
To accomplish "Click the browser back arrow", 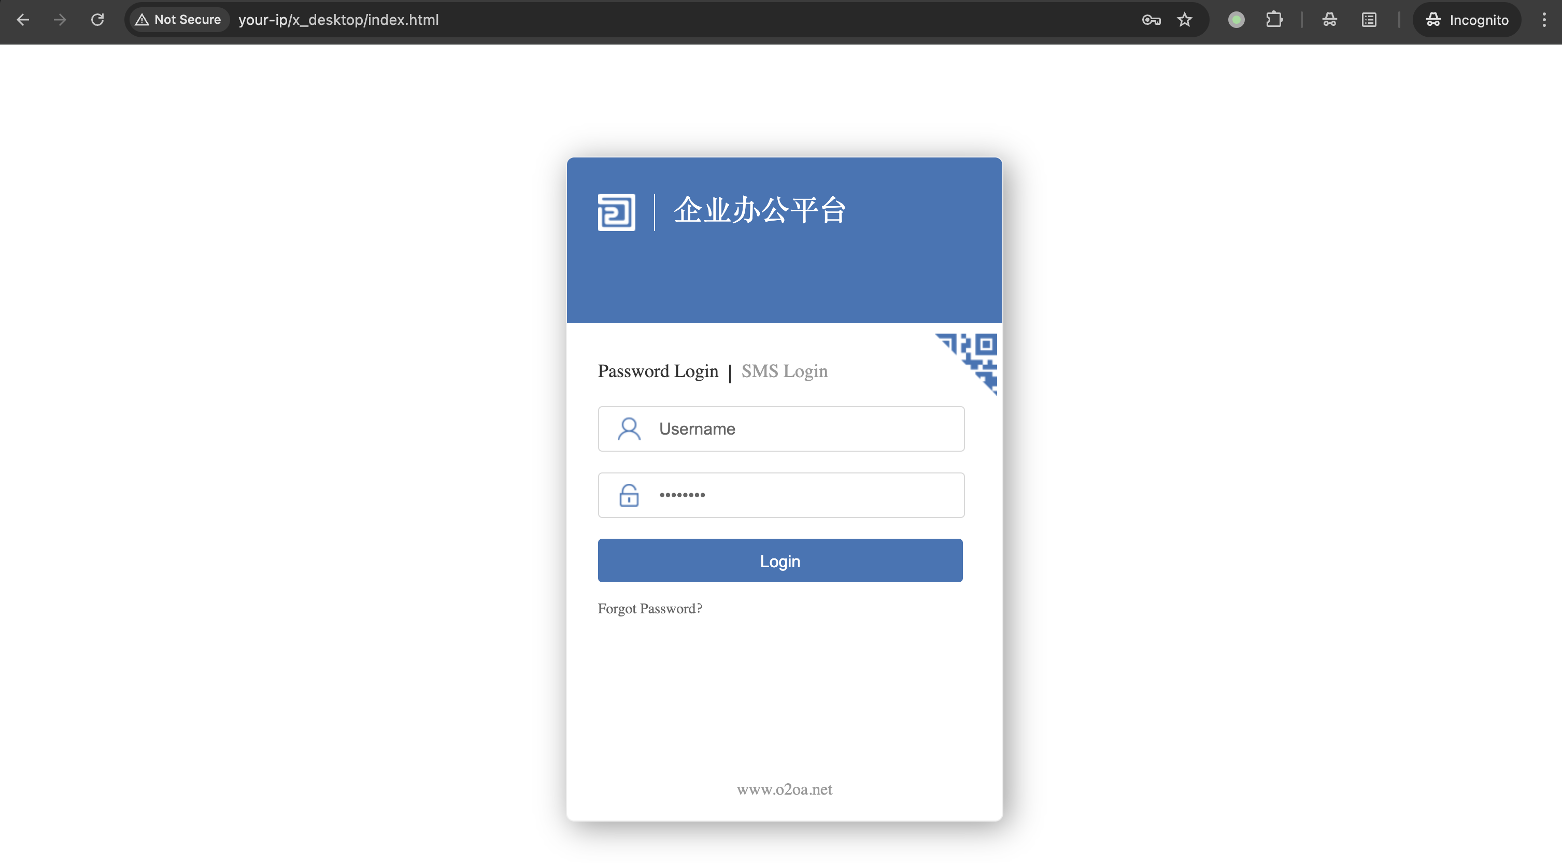I will click(23, 20).
